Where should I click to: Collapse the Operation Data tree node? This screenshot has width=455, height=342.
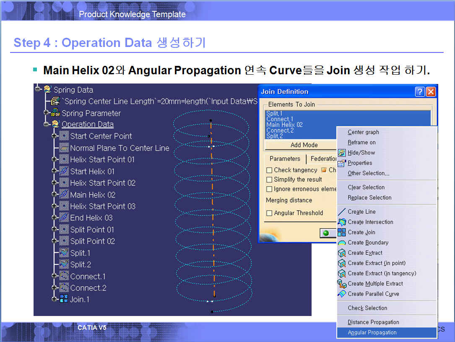(x=46, y=124)
